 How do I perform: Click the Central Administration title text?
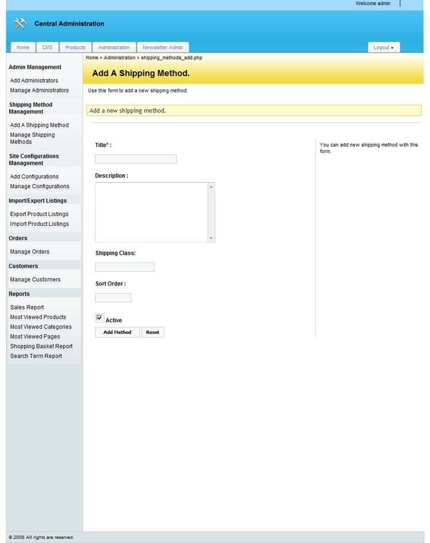69,24
